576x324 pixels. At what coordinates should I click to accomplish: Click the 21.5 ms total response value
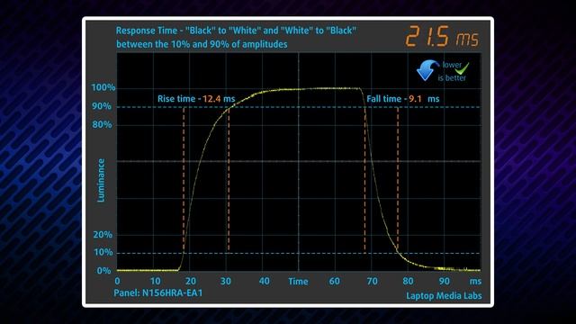pyautogui.click(x=442, y=36)
